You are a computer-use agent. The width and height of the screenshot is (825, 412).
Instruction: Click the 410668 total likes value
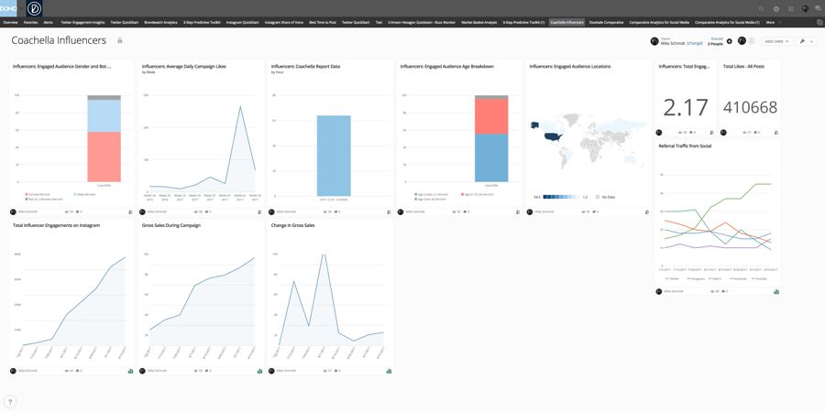[x=750, y=107]
